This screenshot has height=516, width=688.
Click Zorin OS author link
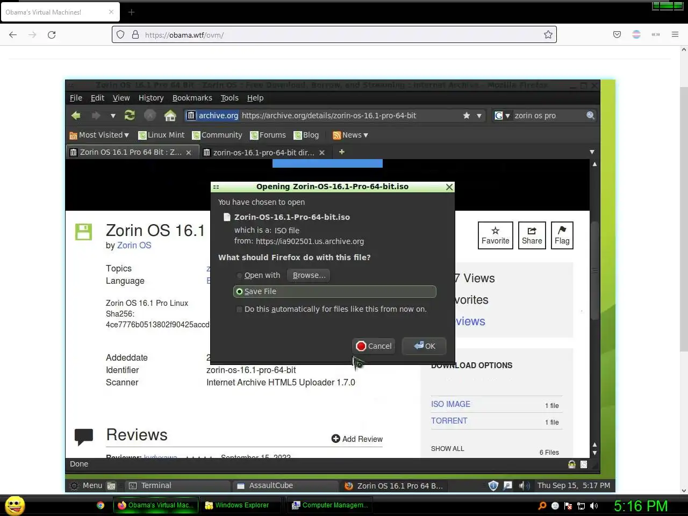tap(134, 245)
